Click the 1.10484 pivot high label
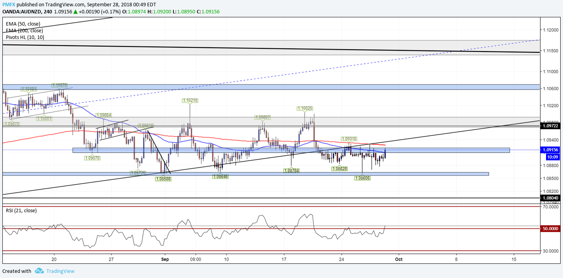The image size is (563, 278). point(29,89)
